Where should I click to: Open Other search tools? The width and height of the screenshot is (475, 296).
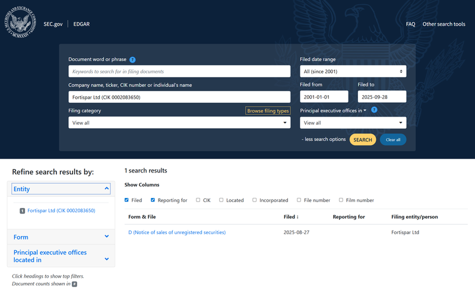click(x=444, y=24)
